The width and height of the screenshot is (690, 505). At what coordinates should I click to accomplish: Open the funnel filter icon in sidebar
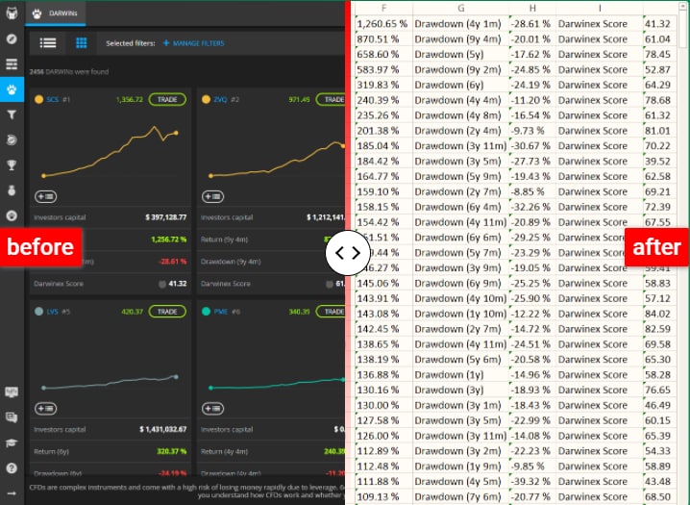tap(12, 114)
